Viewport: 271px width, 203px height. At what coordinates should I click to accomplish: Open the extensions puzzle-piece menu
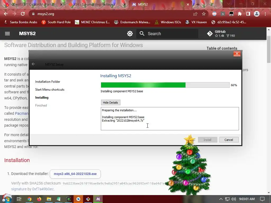[x=240, y=14]
